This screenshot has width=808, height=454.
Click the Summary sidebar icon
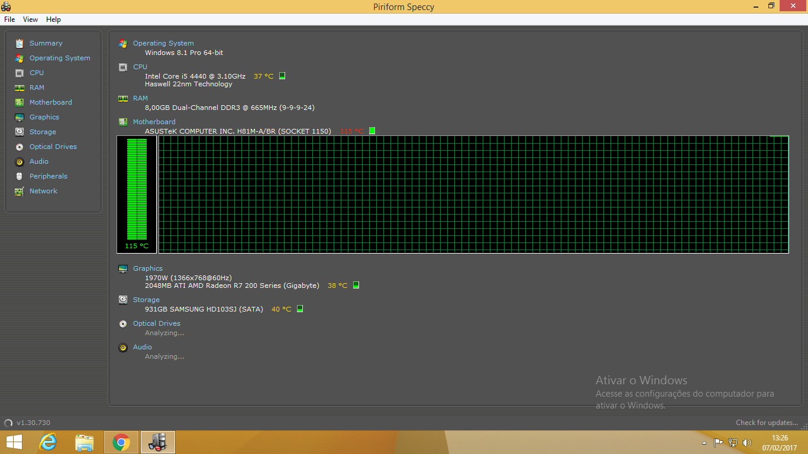point(20,43)
